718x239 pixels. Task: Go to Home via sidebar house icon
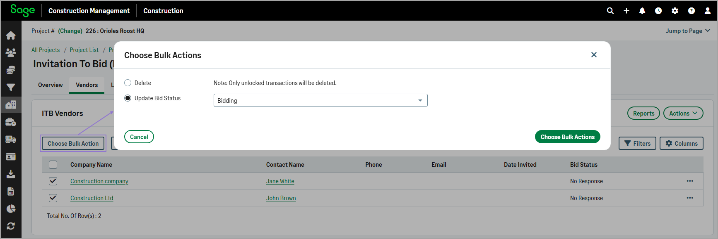(x=11, y=35)
